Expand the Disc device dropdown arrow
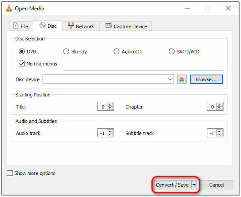Viewport: 241px width, 197px height. pos(170,79)
